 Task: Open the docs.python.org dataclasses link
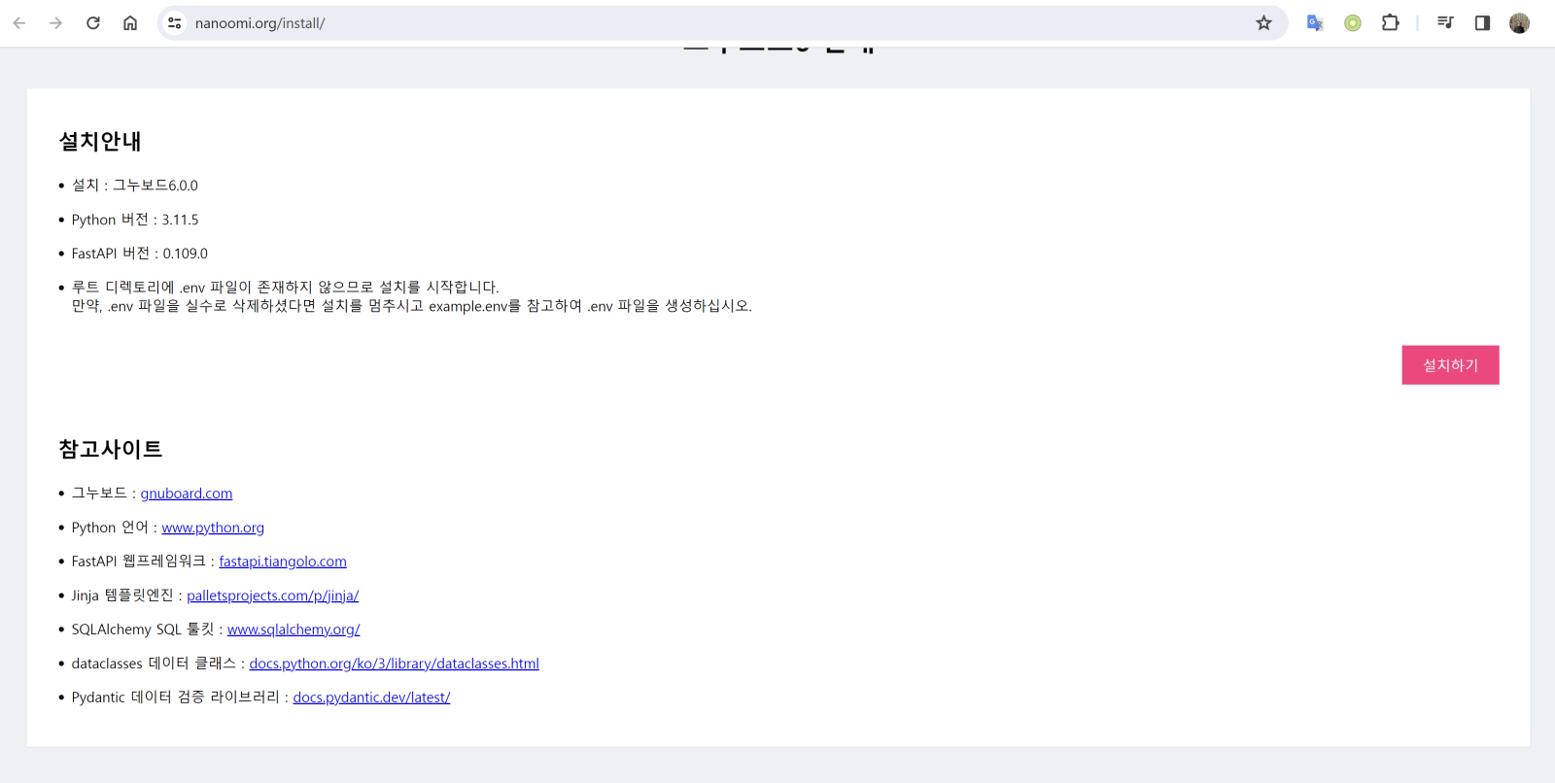pos(395,664)
